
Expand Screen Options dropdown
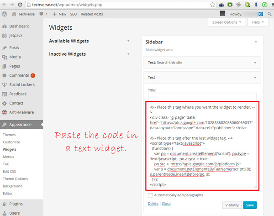click(227, 22)
